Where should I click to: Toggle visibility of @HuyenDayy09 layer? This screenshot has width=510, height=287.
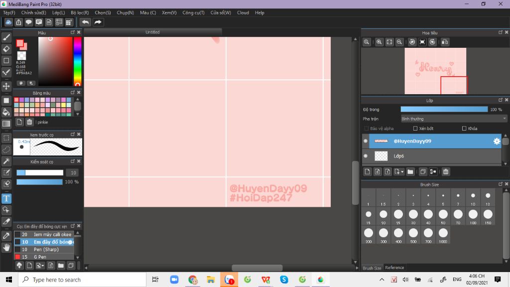point(366,141)
